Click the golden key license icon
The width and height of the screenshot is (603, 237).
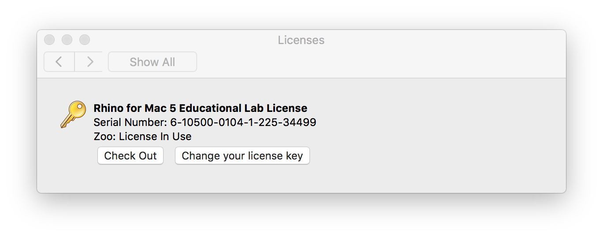click(73, 115)
